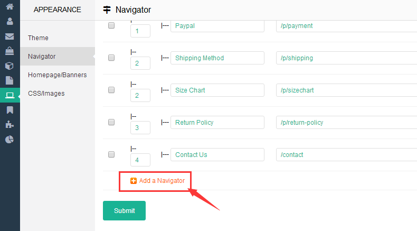Viewport: 417px width, 231px height.
Task: Open the CSS/Images menu item
Action: click(46, 93)
